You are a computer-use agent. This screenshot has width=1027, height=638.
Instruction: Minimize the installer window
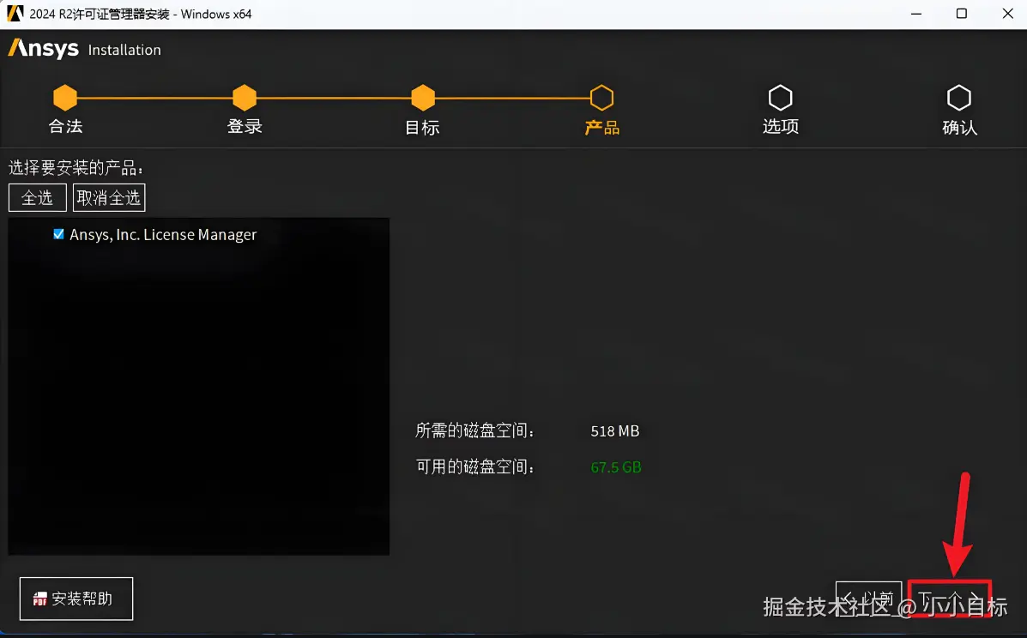[916, 14]
